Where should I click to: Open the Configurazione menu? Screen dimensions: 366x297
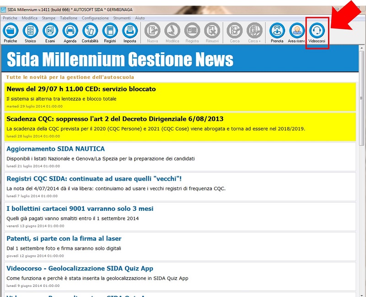[x=95, y=18]
